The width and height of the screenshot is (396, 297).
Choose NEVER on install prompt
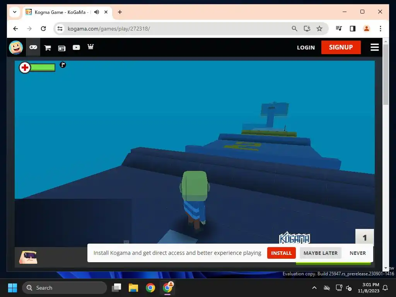tap(358, 253)
